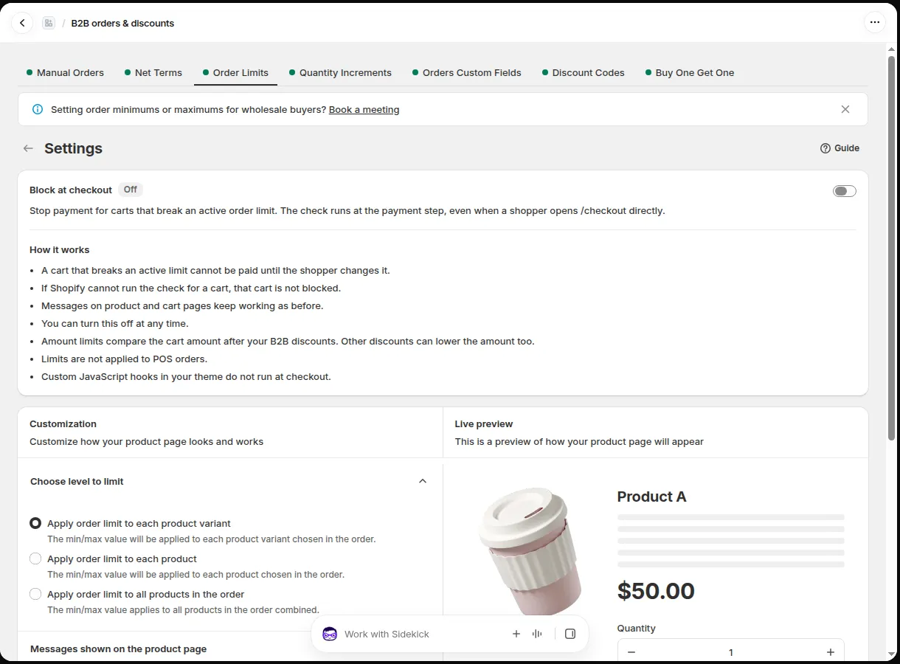
Task: Go back using the arrow beside Settings
Action: (x=28, y=148)
